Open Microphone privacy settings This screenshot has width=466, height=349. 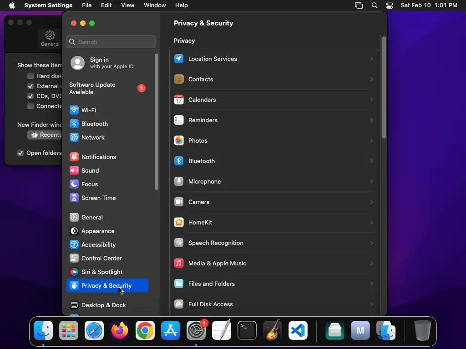point(274,182)
